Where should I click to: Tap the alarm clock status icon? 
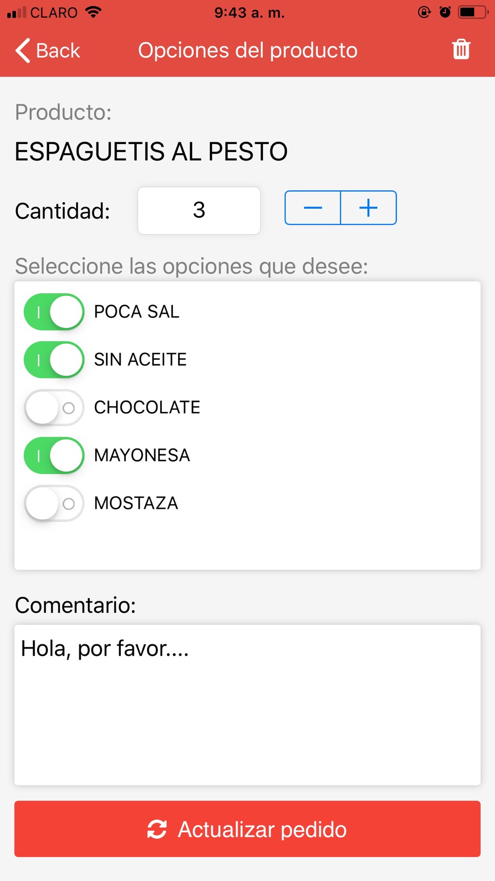tap(445, 12)
